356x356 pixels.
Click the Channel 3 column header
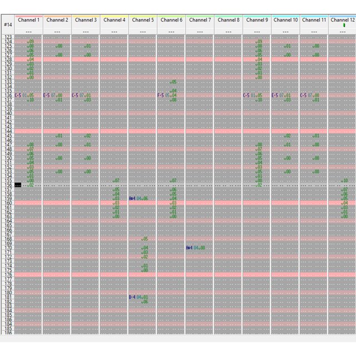(86, 20)
